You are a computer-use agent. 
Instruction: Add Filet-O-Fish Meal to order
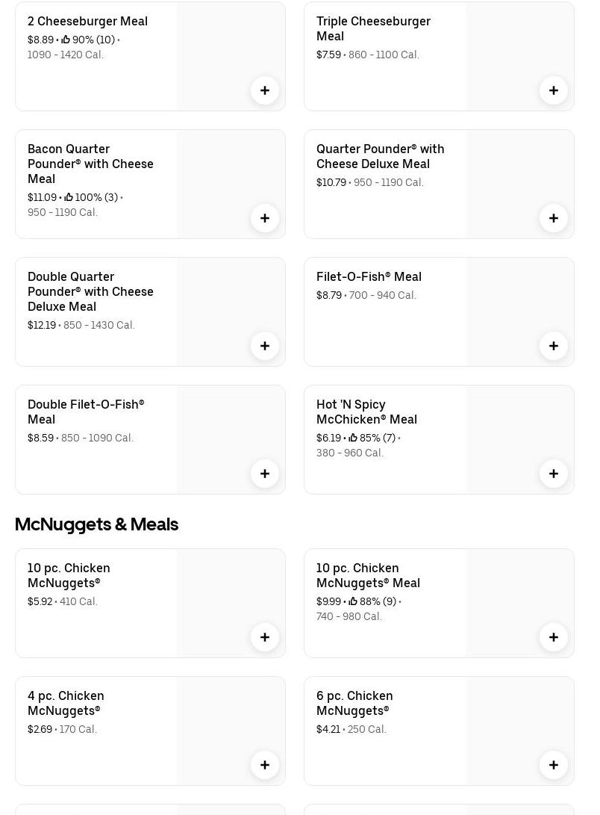pyautogui.click(x=554, y=346)
